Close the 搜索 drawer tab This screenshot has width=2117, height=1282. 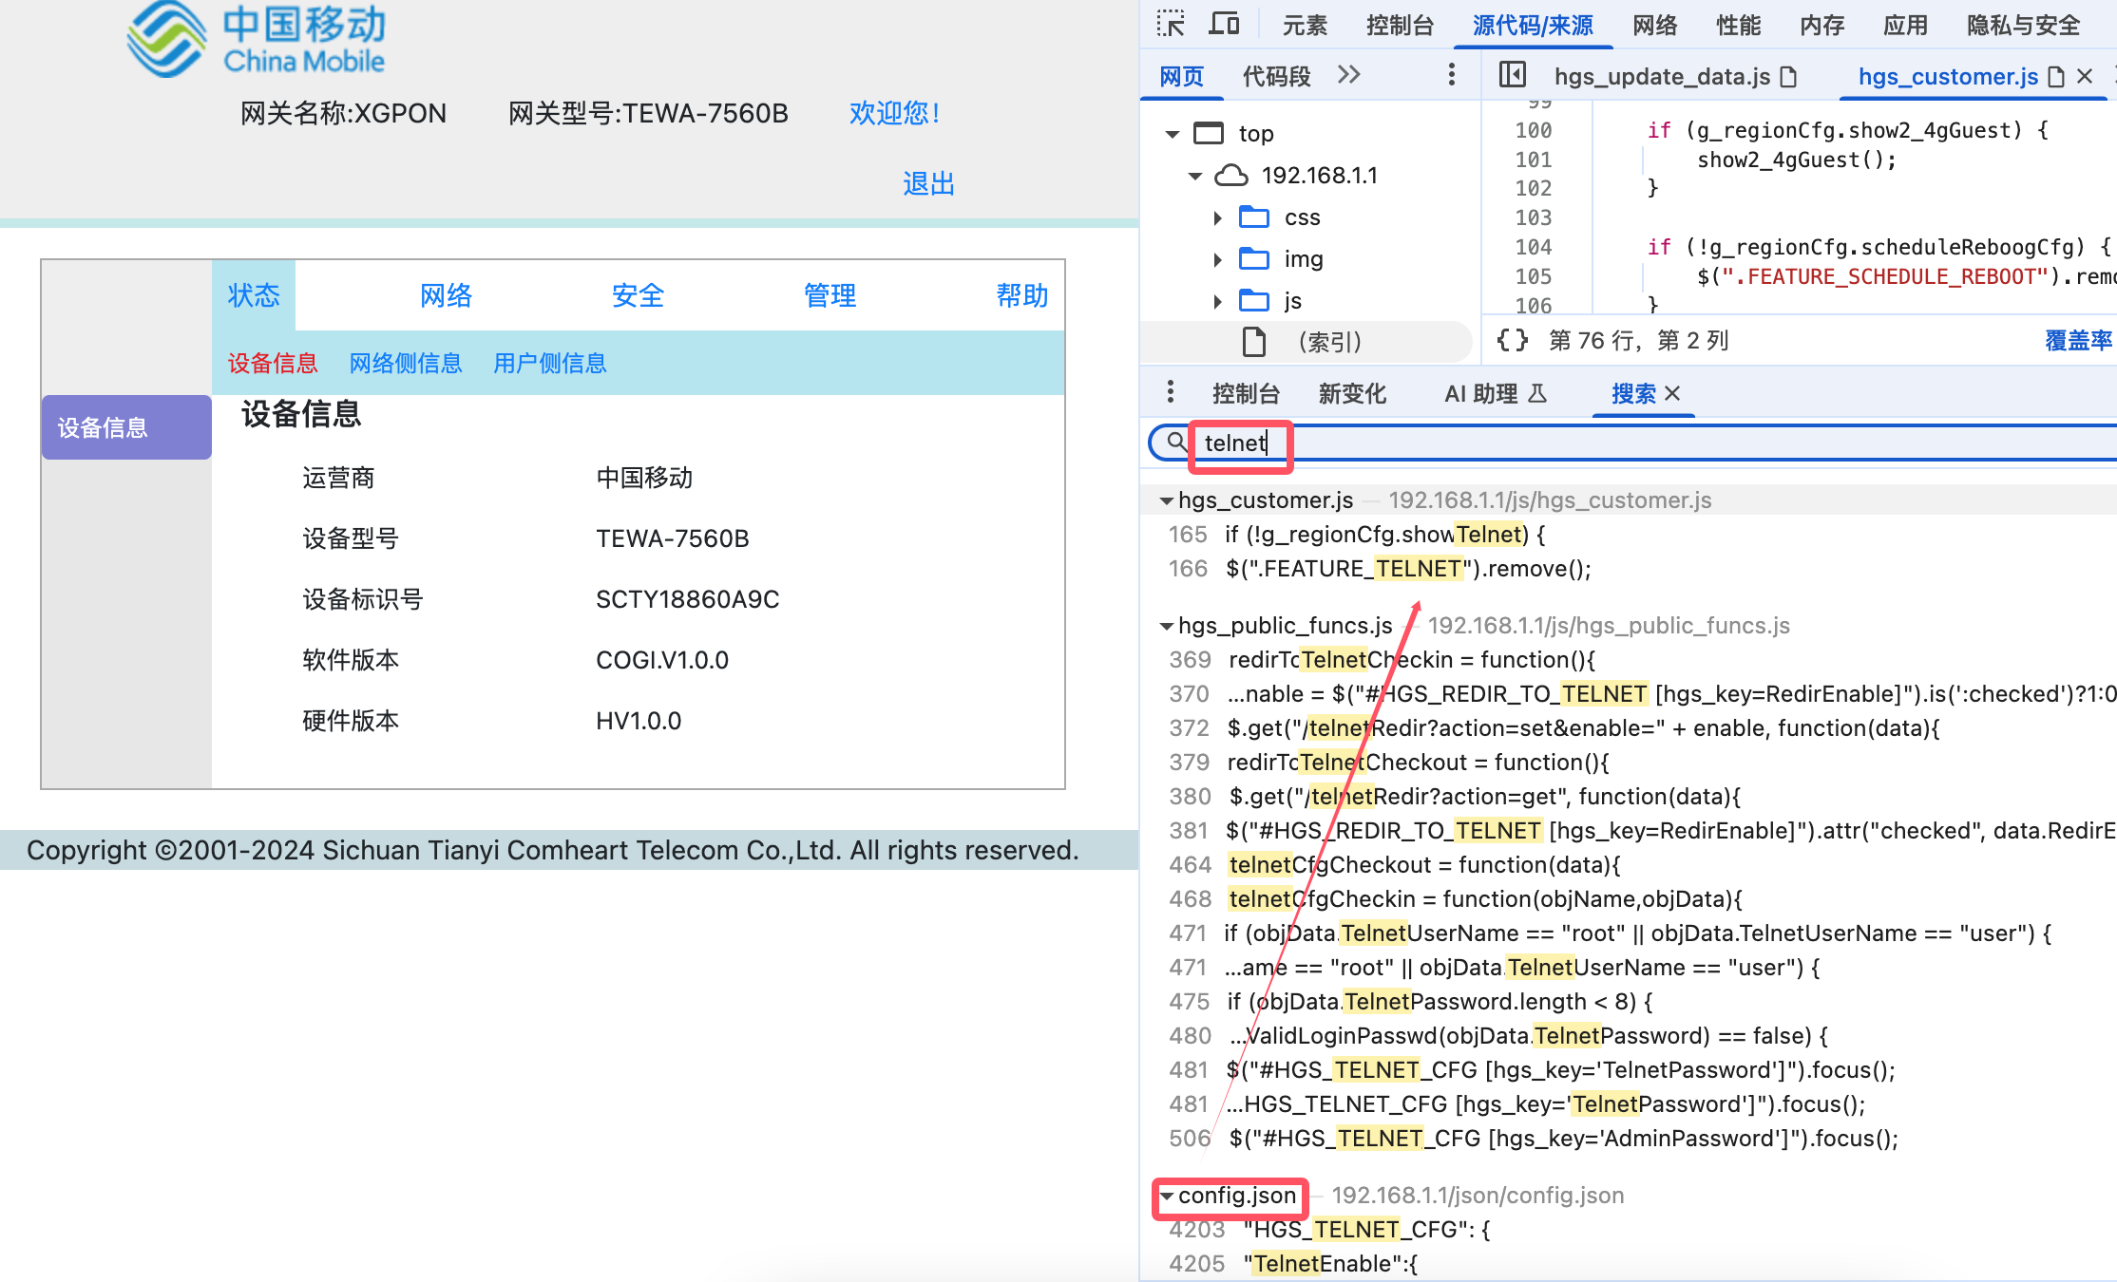pyautogui.click(x=1673, y=393)
